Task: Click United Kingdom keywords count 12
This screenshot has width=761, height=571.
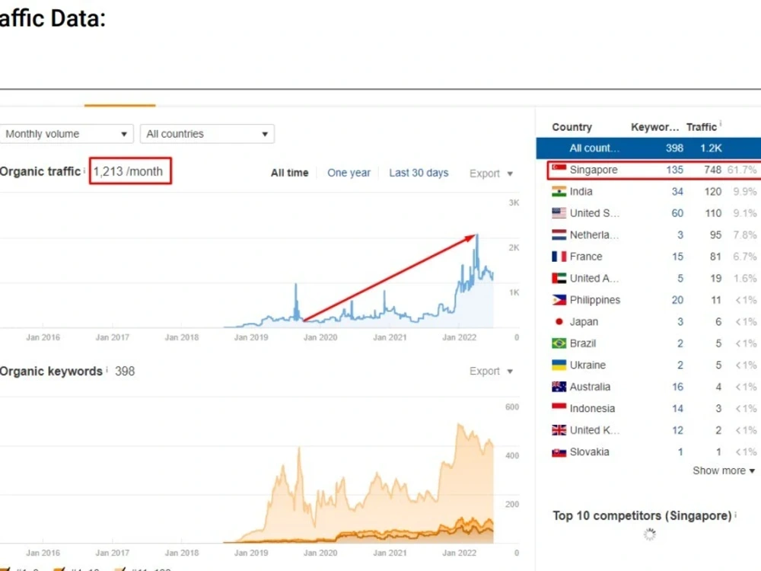Action: pos(677,429)
